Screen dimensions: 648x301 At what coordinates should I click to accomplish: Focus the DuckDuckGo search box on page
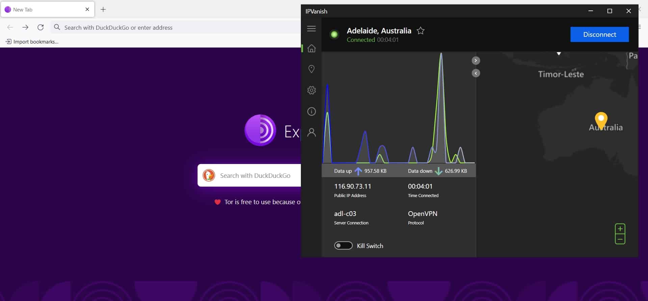(x=249, y=175)
